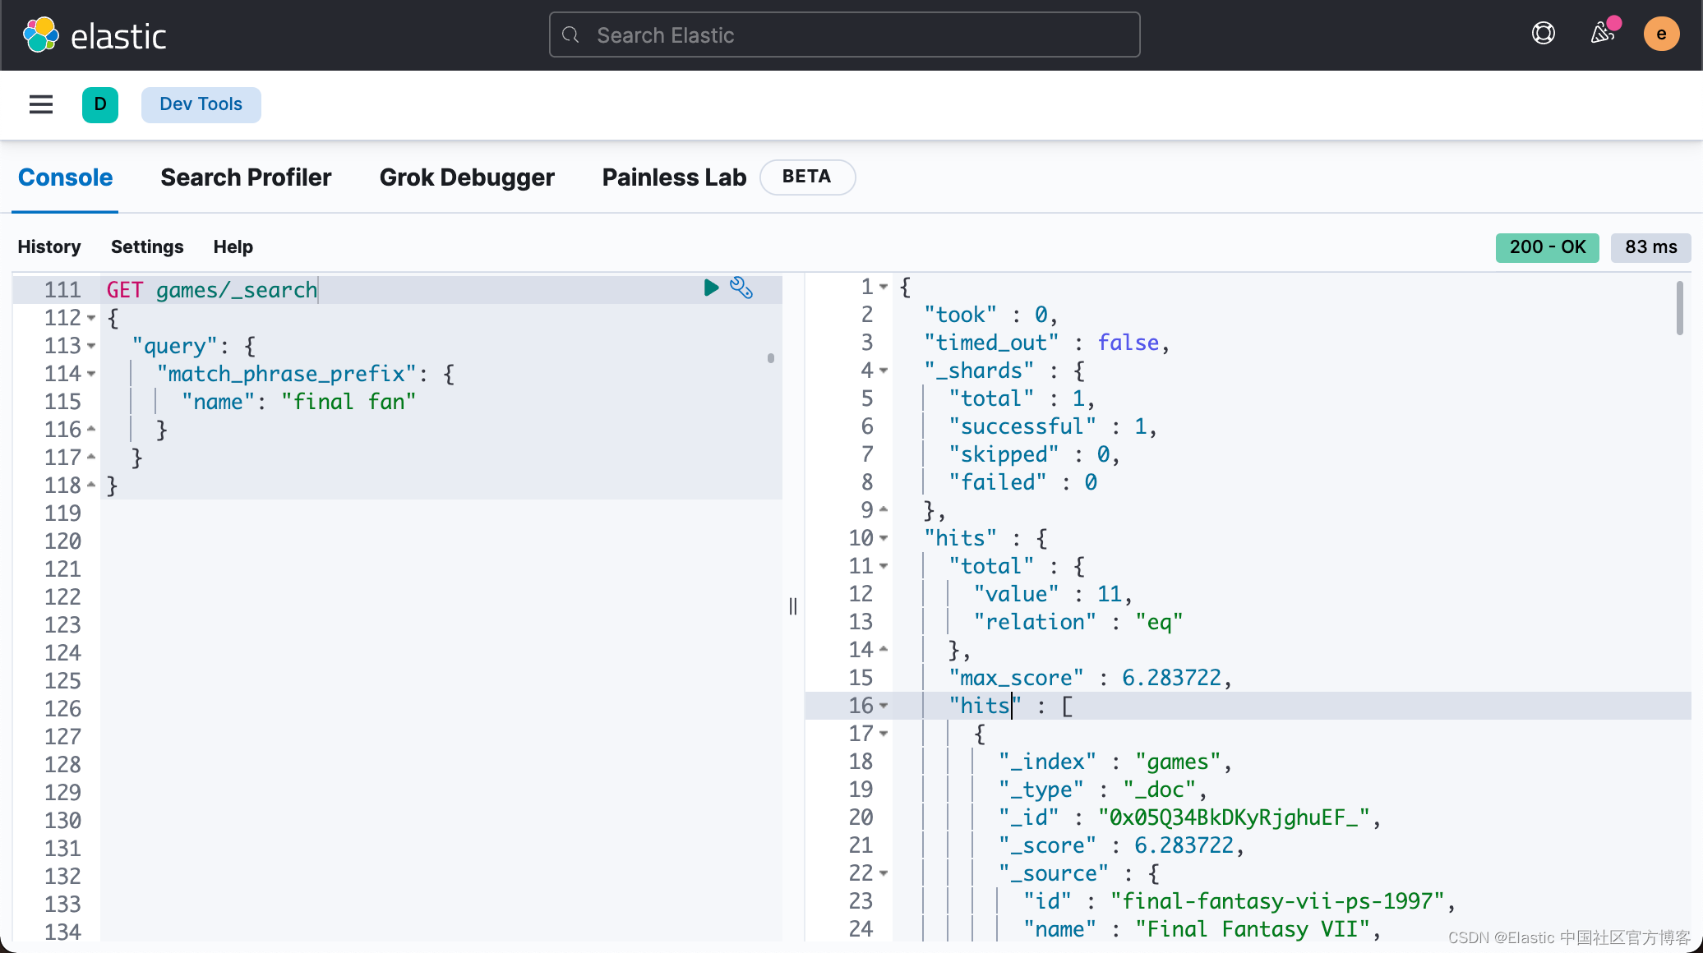This screenshot has width=1703, height=953.
Task: Collapse the "_source" fold arrow at line 22
Action: 884,873
